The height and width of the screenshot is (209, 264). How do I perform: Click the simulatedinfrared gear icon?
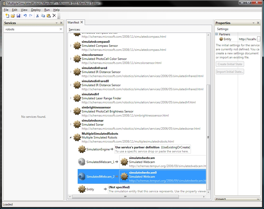pyautogui.click(x=77, y=72)
